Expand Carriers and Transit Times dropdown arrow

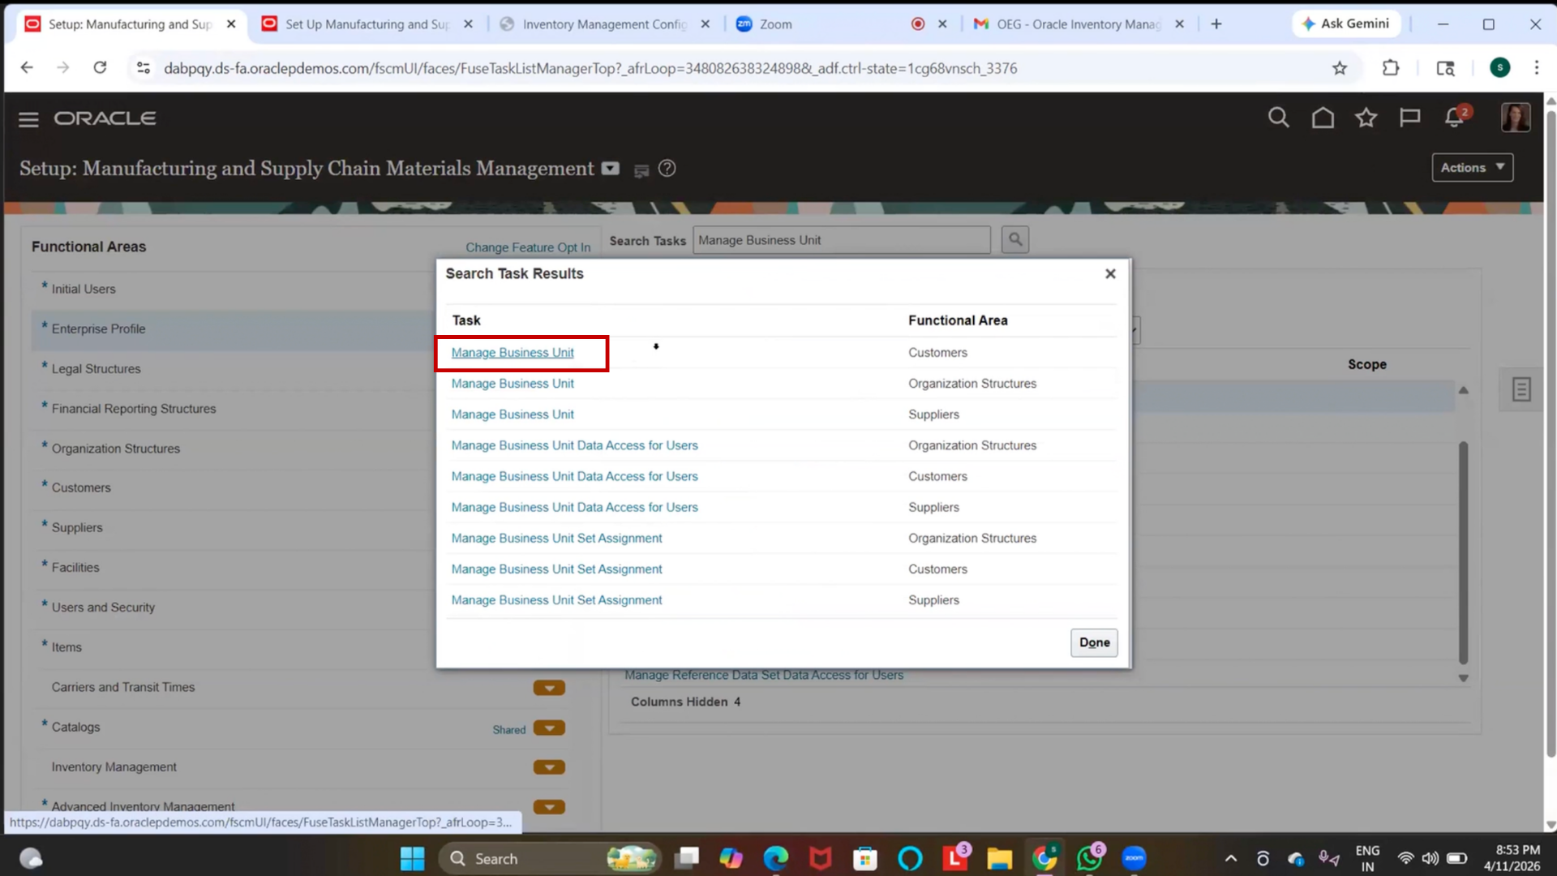[x=549, y=688]
